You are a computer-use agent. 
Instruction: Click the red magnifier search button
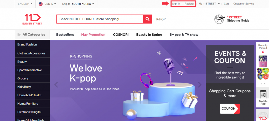click(x=148, y=19)
